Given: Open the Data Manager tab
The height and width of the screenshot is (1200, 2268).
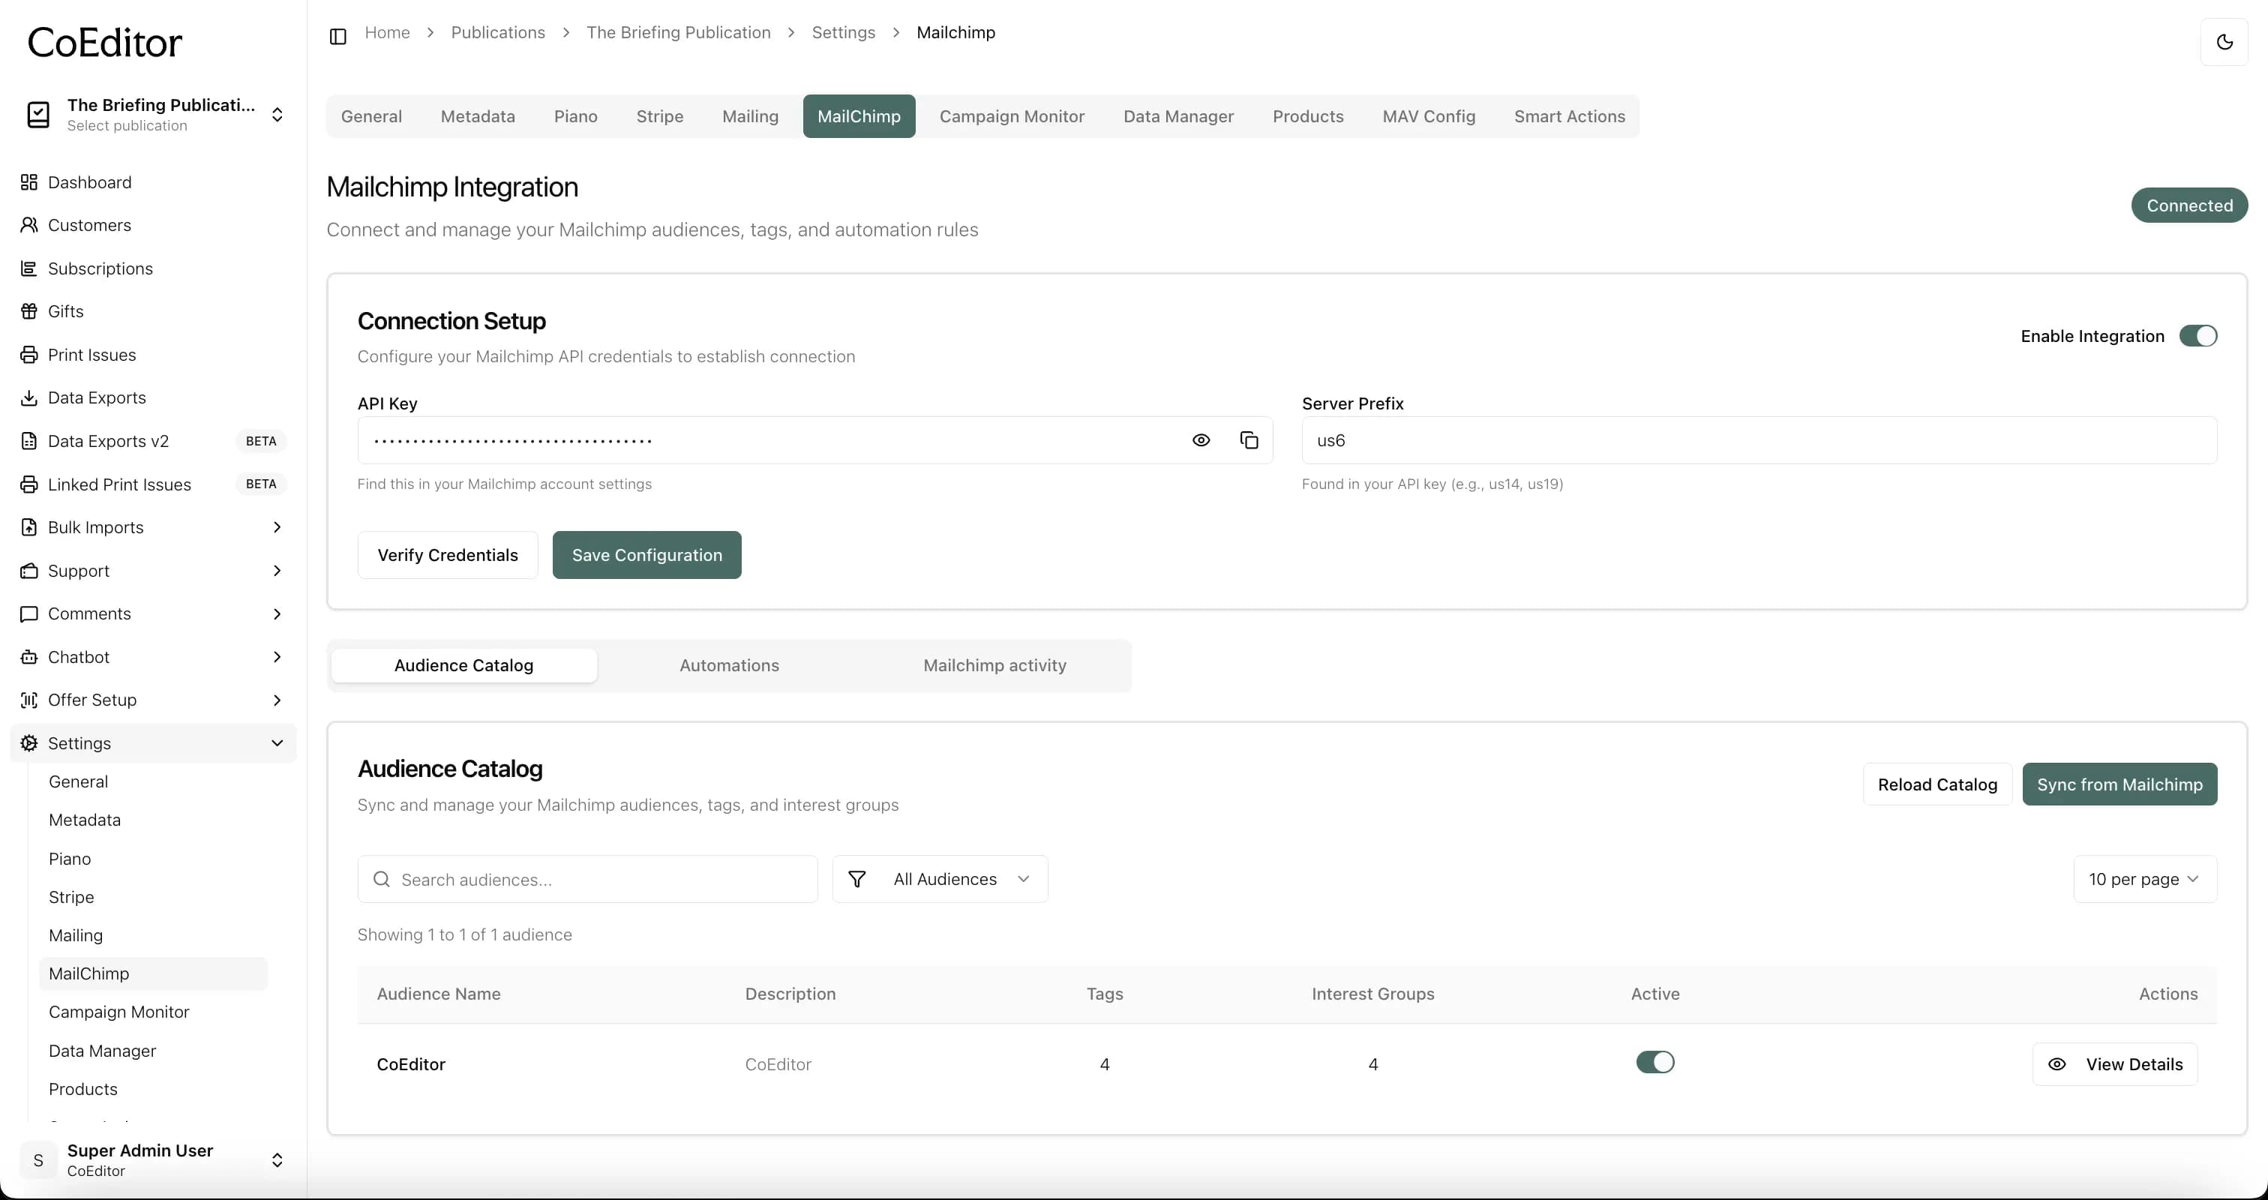Looking at the screenshot, I should [x=1178, y=116].
